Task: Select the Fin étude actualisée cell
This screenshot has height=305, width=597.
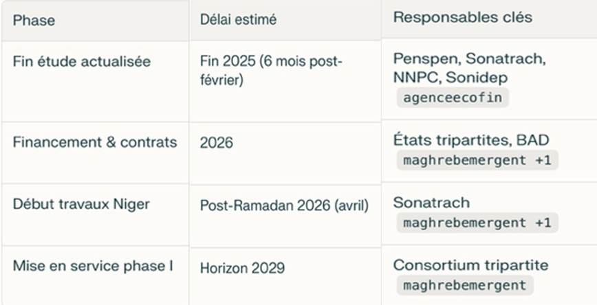Action: click(82, 62)
